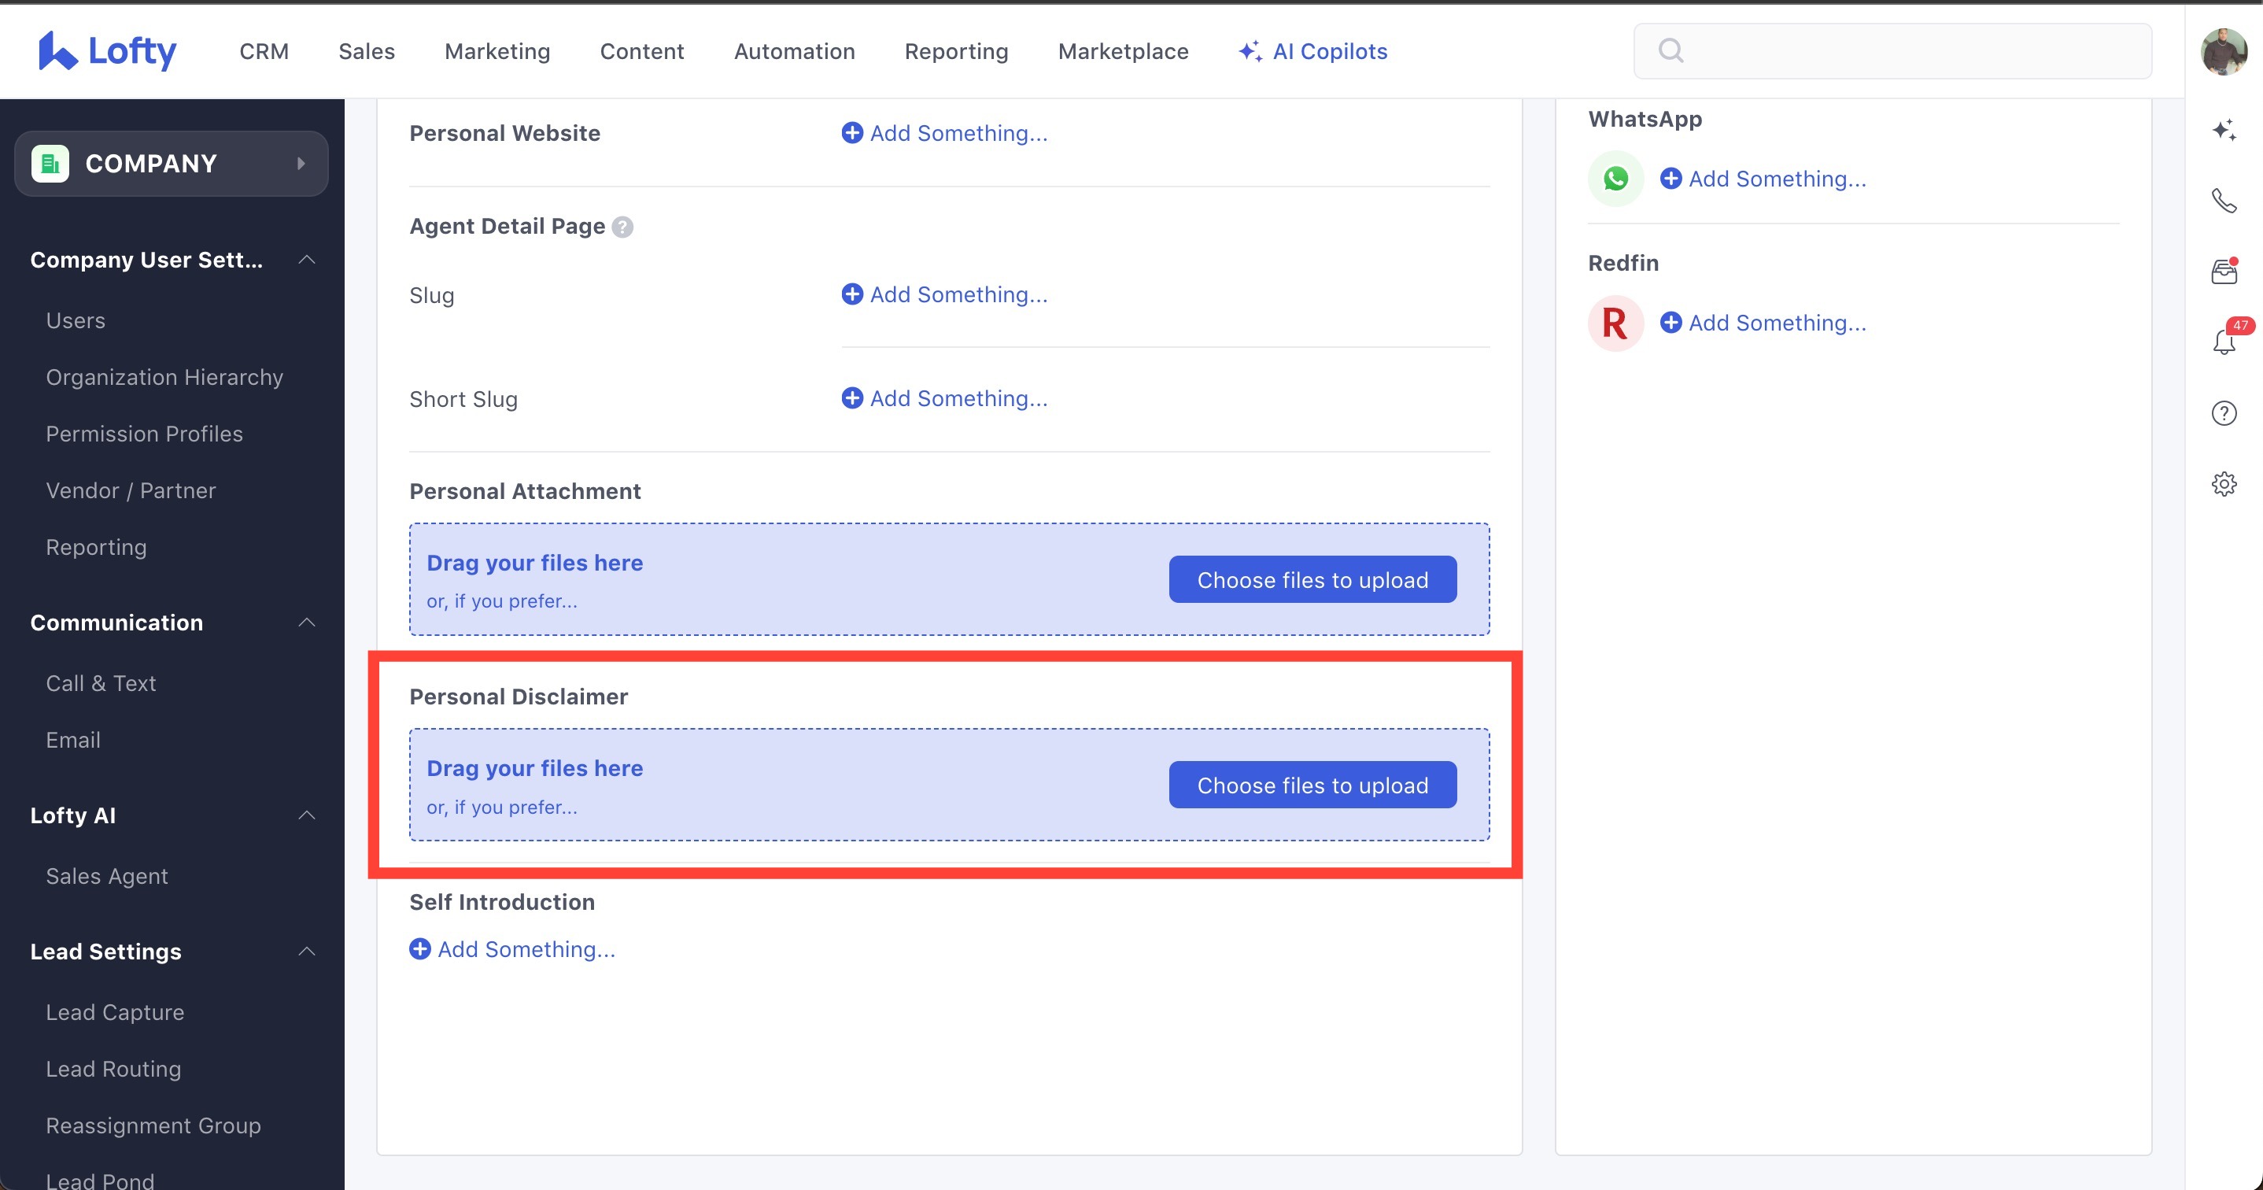Click the Lofty logo
2263x1190 pixels.
tap(107, 50)
